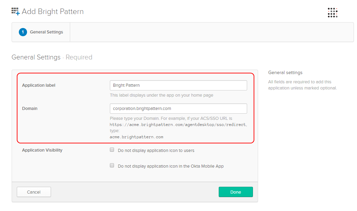Click the Application label field caption

tap(39, 85)
